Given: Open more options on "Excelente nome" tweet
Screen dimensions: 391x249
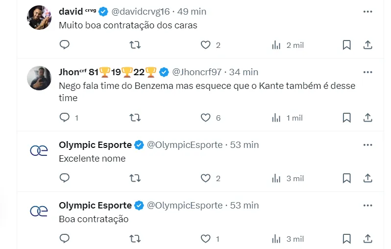Looking at the screenshot, I should tap(367, 145).
